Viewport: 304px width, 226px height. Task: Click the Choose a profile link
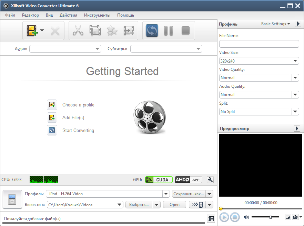click(78, 105)
